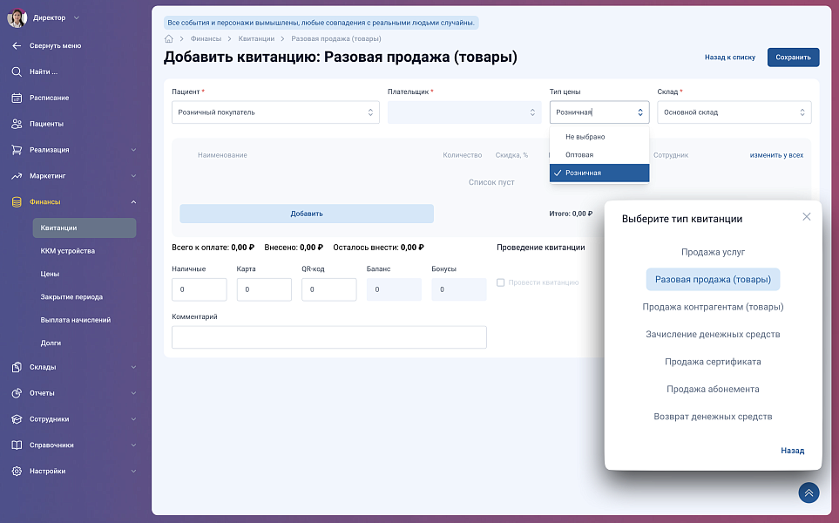The image size is (839, 523).
Task: Click the Назад к списку link
Action: click(x=729, y=58)
